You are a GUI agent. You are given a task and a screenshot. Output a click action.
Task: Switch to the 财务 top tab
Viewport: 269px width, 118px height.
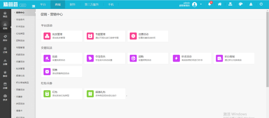[73, 4]
